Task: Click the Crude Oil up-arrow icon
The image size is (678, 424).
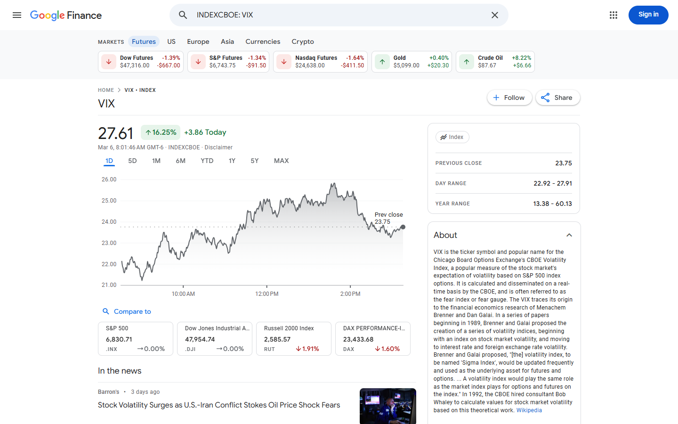Action: [x=467, y=62]
